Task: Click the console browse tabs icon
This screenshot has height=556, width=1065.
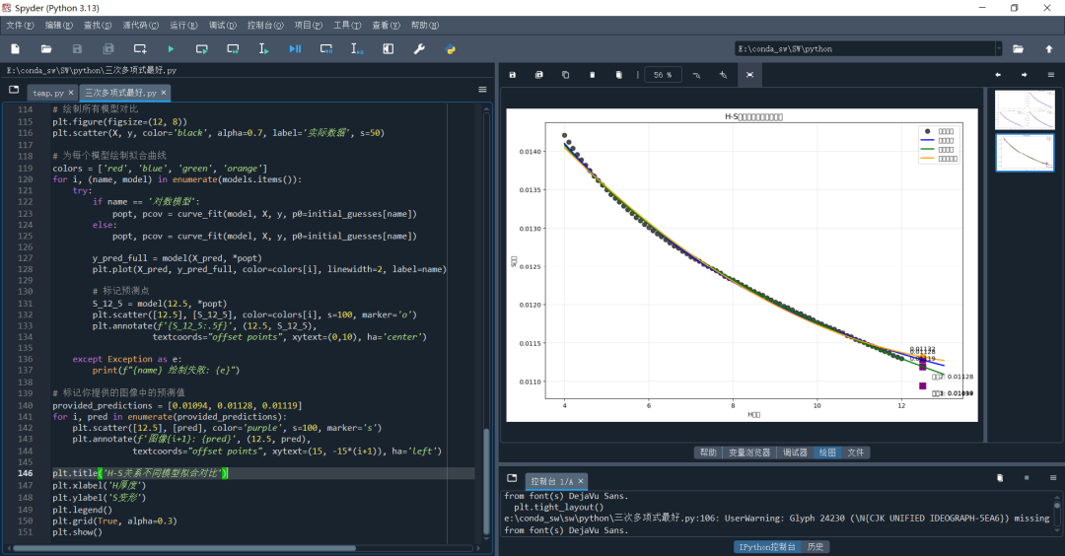Action: tap(512, 478)
